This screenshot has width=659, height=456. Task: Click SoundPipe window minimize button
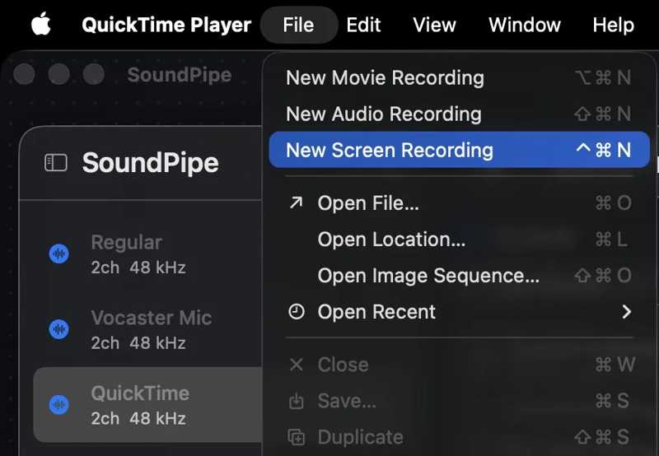58,74
